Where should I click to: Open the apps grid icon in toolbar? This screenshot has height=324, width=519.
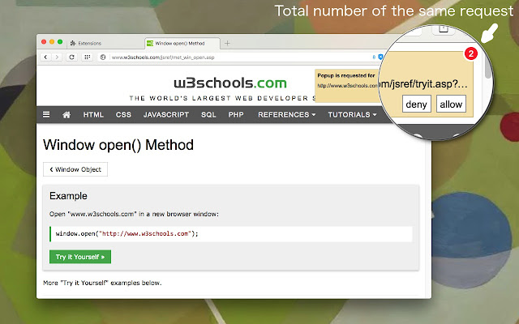point(87,58)
